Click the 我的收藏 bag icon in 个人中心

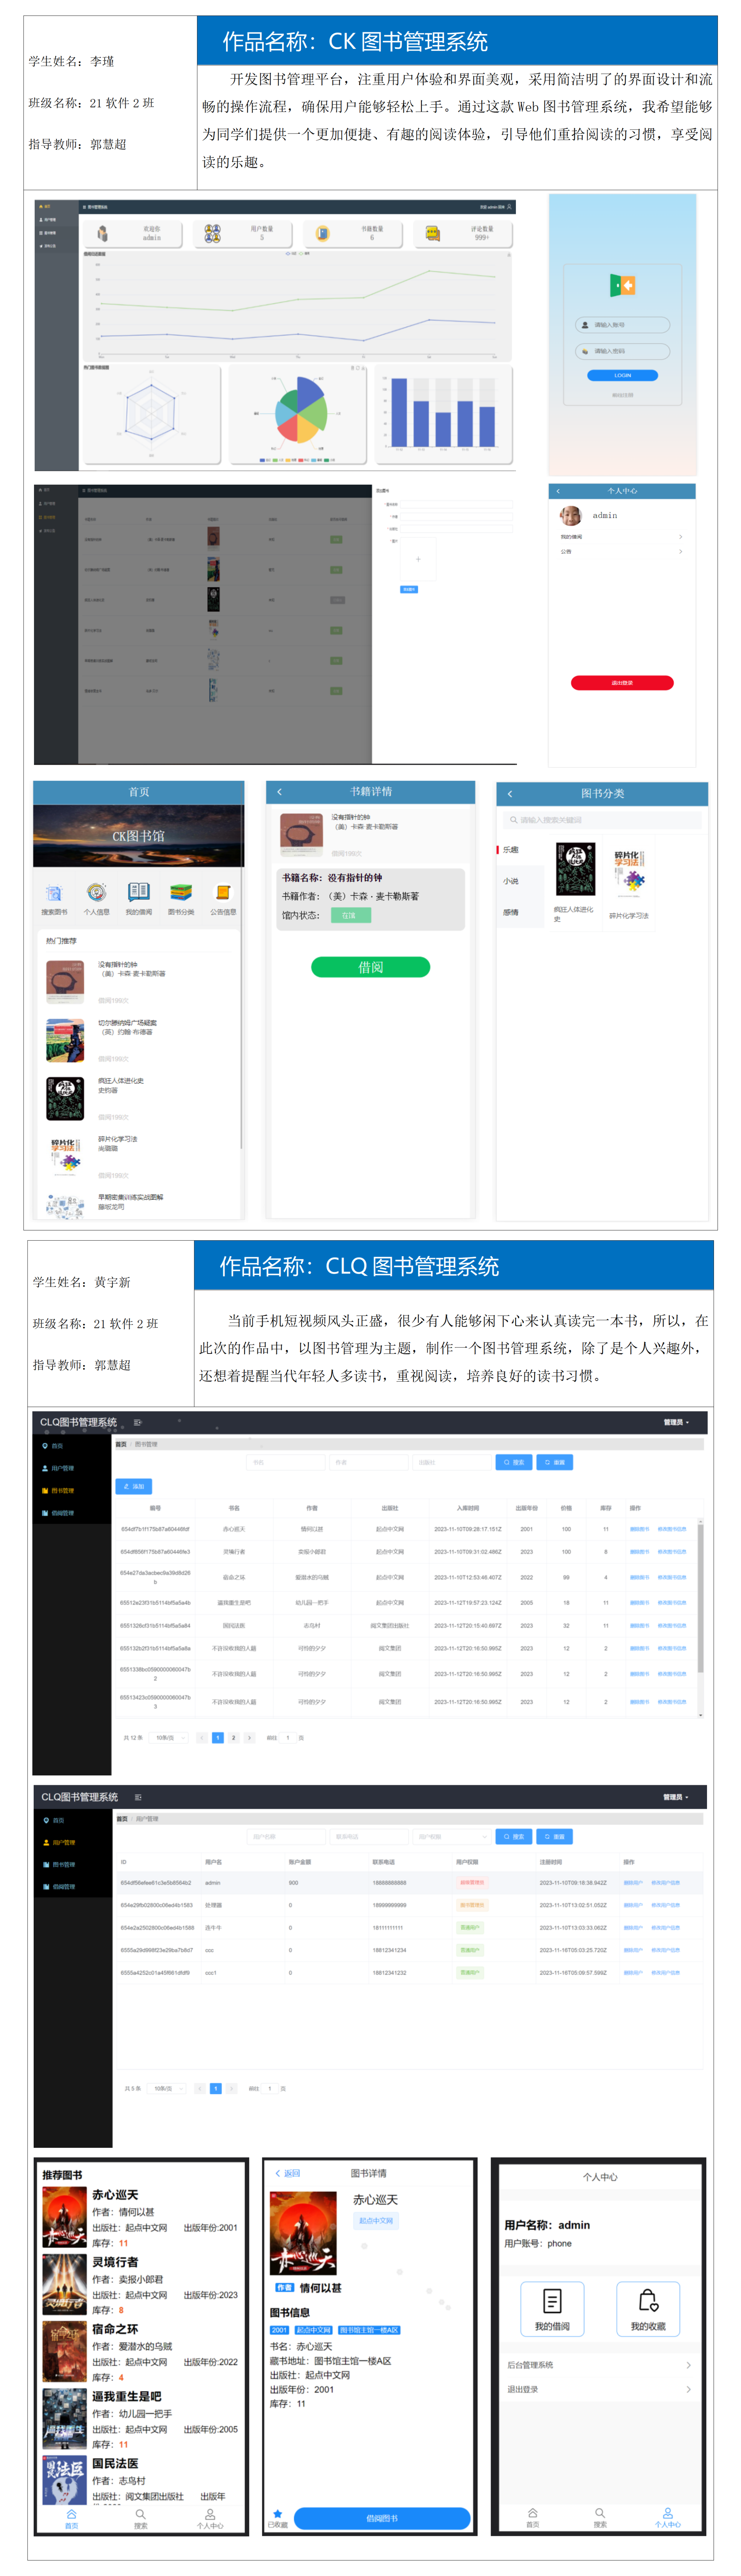[x=648, y=2300]
